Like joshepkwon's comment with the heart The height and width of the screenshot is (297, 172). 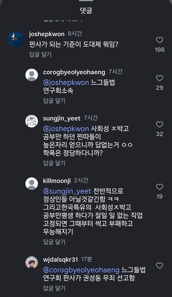pyautogui.click(x=160, y=40)
